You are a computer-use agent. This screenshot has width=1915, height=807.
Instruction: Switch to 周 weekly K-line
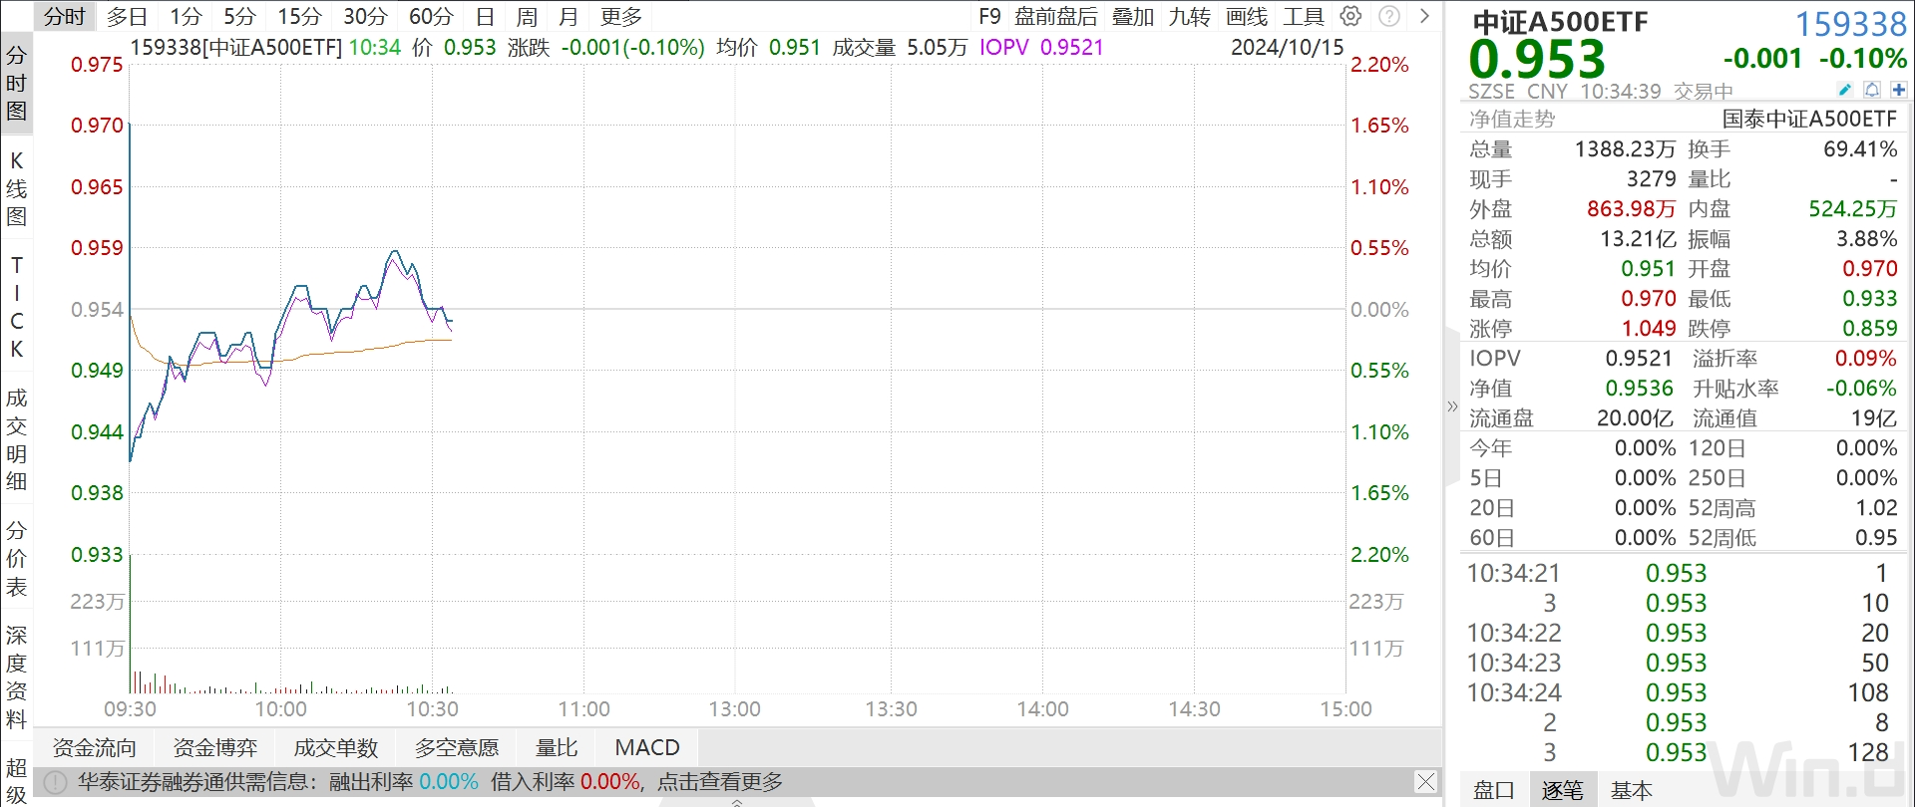pyautogui.click(x=527, y=16)
